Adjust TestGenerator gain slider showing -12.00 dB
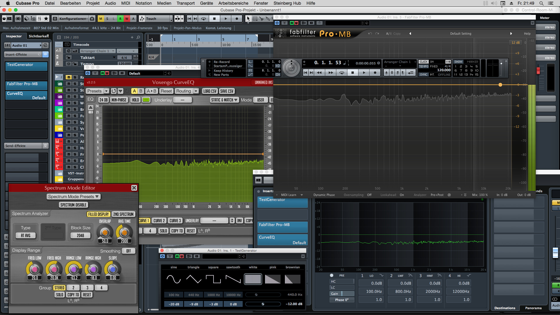 point(263,304)
